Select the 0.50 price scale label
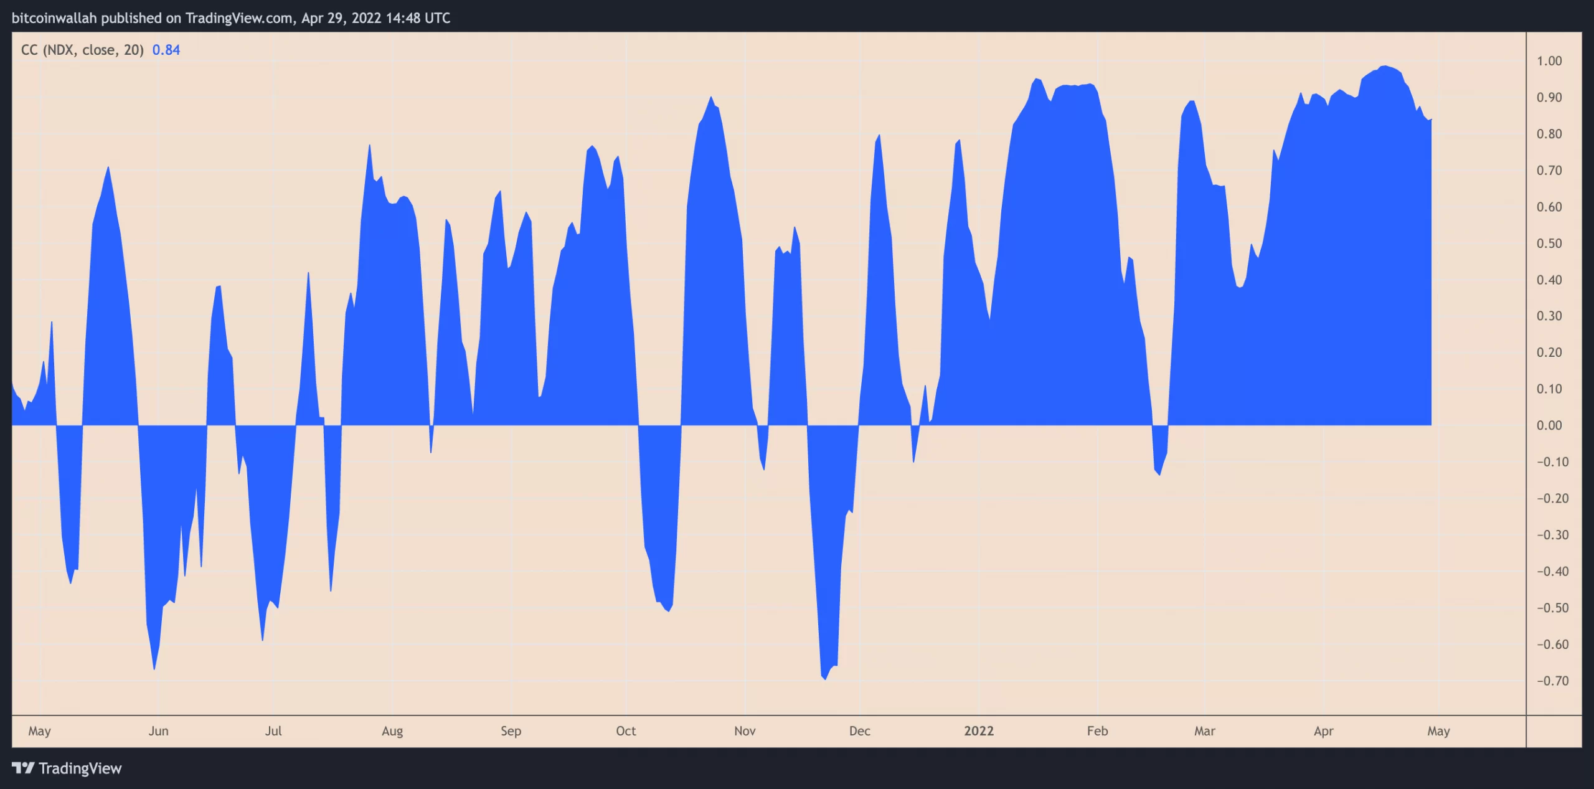The image size is (1594, 789). pyautogui.click(x=1549, y=243)
